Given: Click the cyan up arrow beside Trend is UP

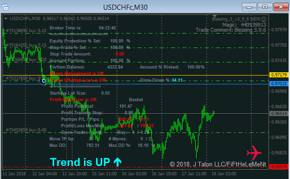Looking at the screenshot, I should coord(117,162).
